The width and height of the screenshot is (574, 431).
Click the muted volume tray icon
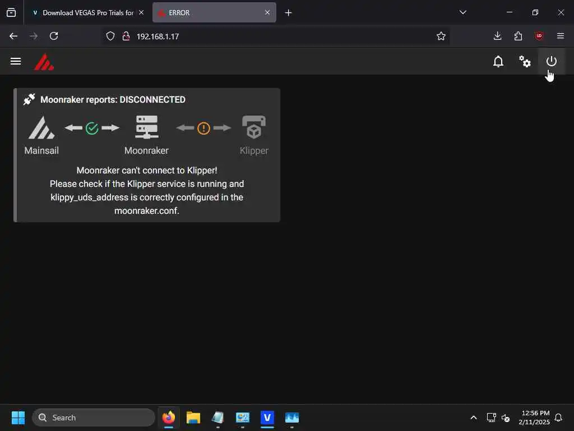506,418
